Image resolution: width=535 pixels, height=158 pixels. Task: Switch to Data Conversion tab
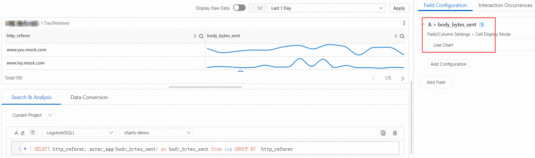tap(89, 97)
